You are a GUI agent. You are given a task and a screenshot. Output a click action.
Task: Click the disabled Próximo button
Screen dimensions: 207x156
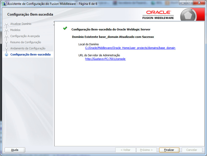146,150
